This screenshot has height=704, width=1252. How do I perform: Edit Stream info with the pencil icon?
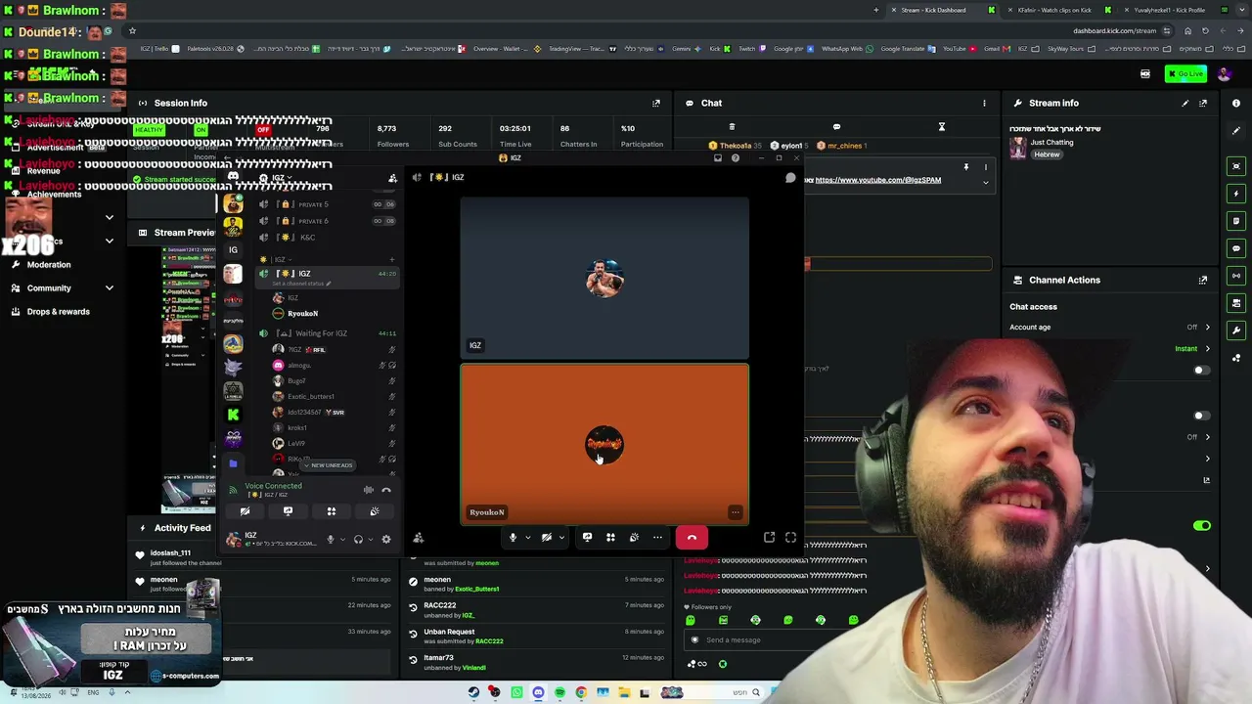coord(1185,103)
